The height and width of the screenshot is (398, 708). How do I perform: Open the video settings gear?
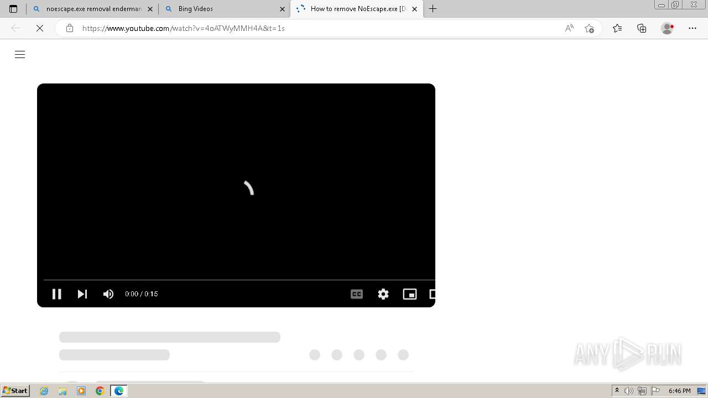point(383,294)
